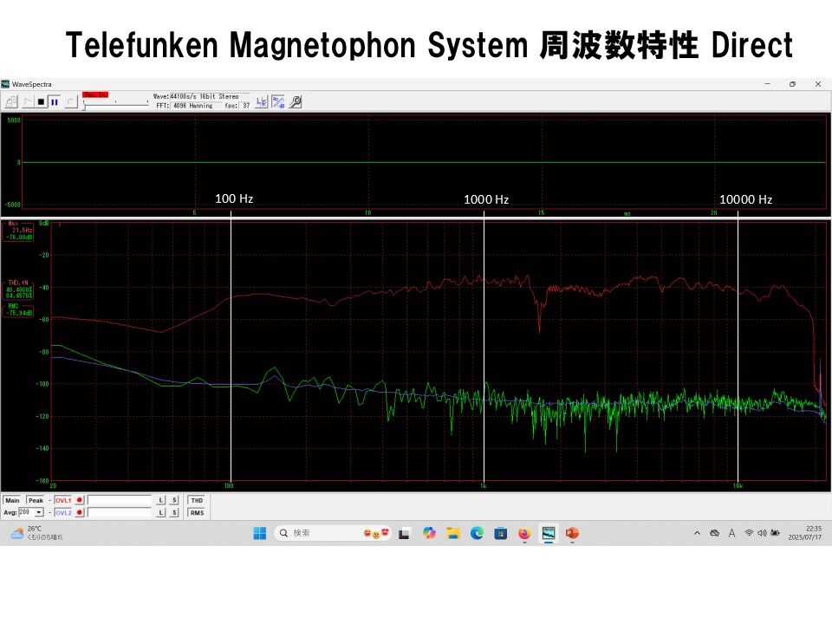Toggle the THD display button
This screenshot has width=832, height=624.
coord(197,500)
